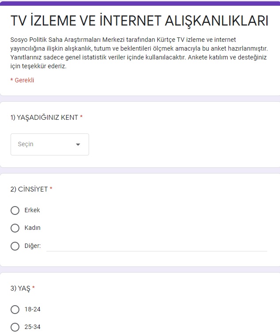Click the Diğer: label text
280x336 pixels.
pos(33,246)
